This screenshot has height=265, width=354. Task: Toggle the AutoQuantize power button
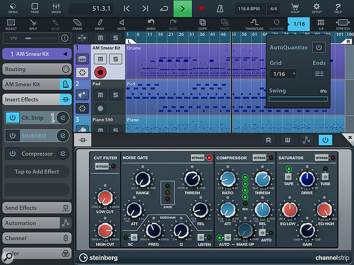pyautogui.click(x=319, y=47)
